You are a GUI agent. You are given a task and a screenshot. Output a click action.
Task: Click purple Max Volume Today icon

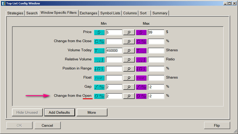coord(141,51)
